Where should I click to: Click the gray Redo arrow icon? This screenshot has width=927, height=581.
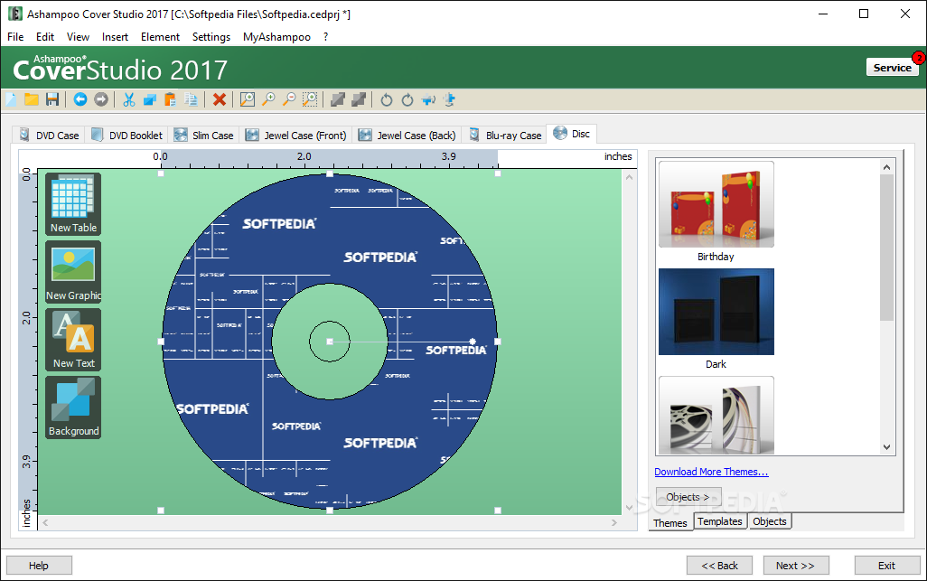[x=101, y=99]
